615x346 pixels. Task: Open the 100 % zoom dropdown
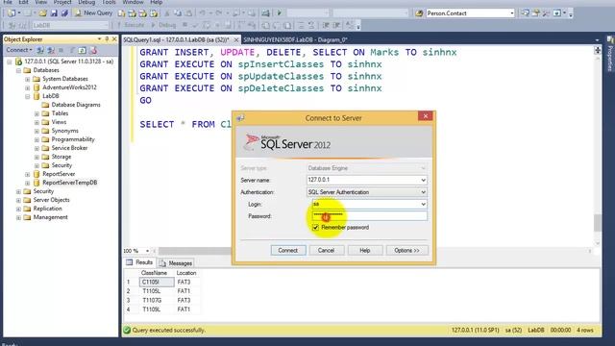147,251
